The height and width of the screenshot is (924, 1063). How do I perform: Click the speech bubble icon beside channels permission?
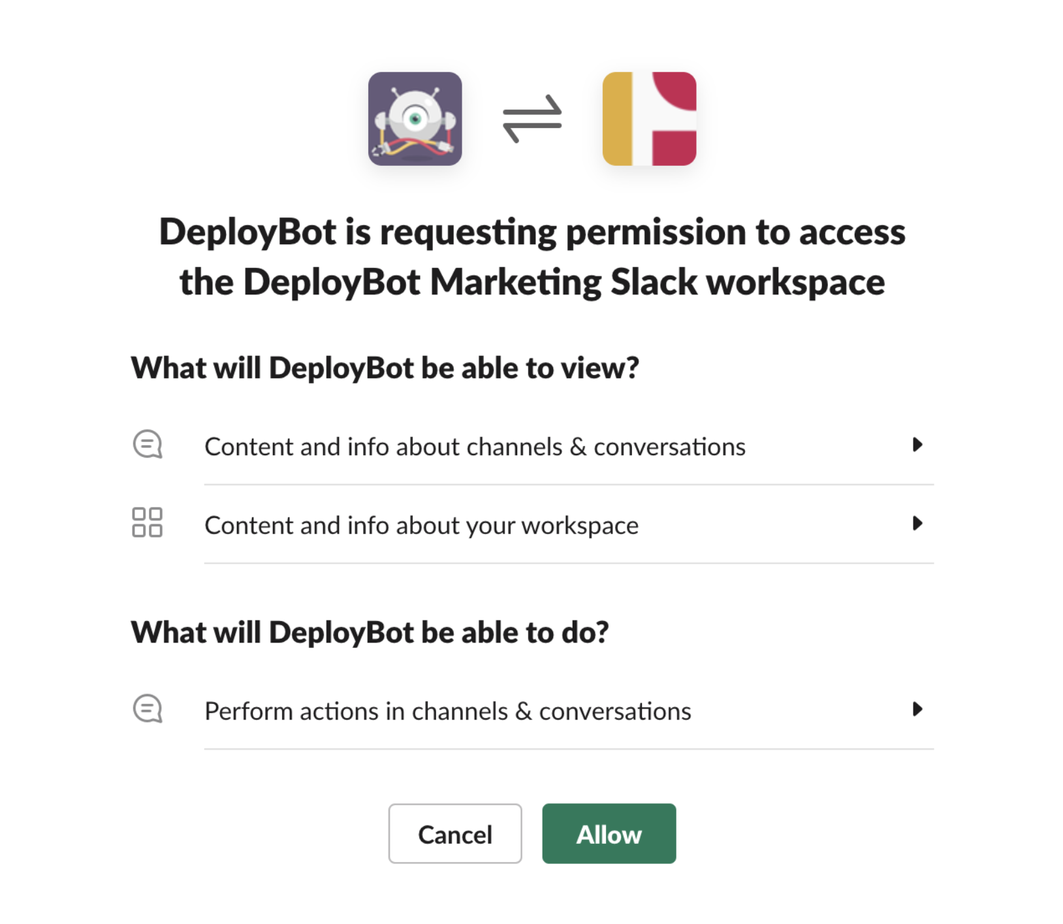click(148, 445)
